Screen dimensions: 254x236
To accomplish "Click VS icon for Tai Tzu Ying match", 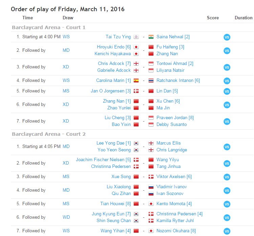I will (227, 37).
